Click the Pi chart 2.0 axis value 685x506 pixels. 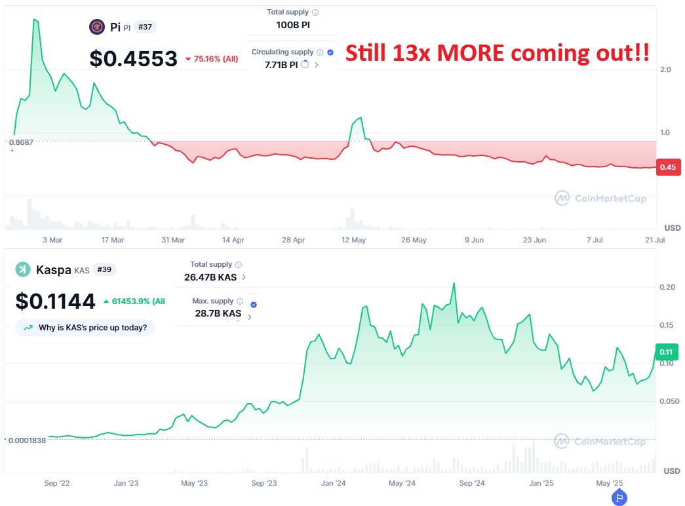665,69
